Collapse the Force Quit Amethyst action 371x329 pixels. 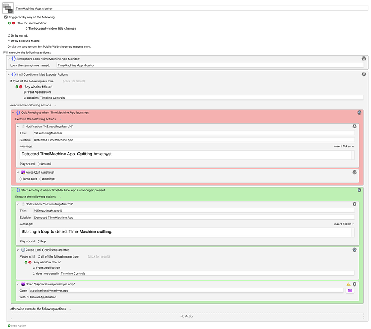pyautogui.click(x=18, y=173)
